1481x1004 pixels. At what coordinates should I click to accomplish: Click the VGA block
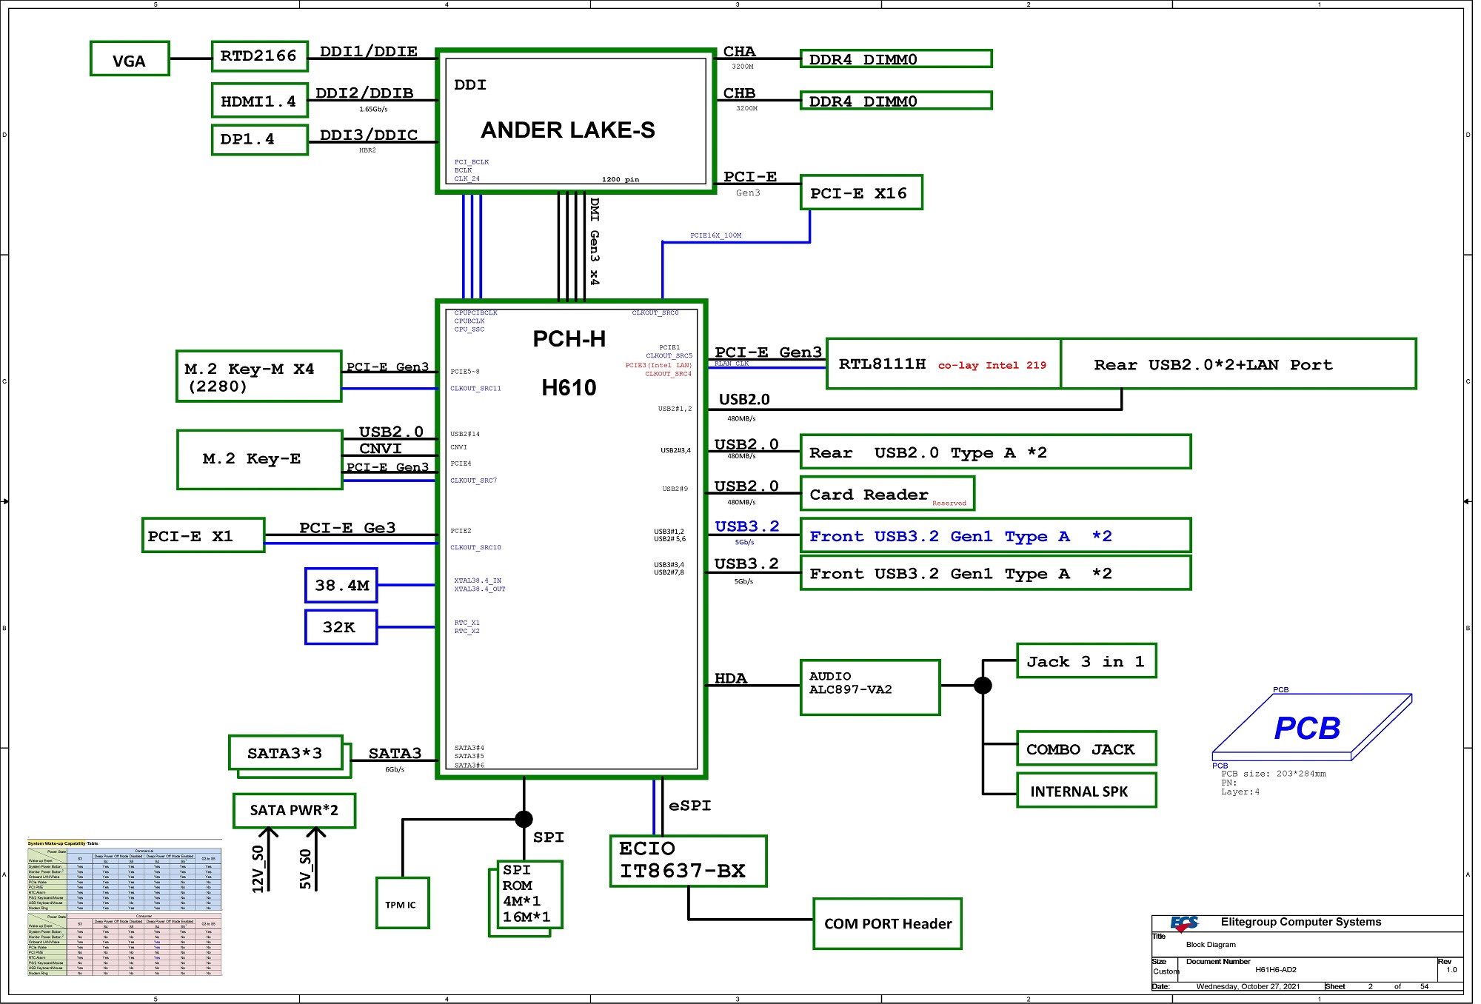pyautogui.click(x=130, y=58)
